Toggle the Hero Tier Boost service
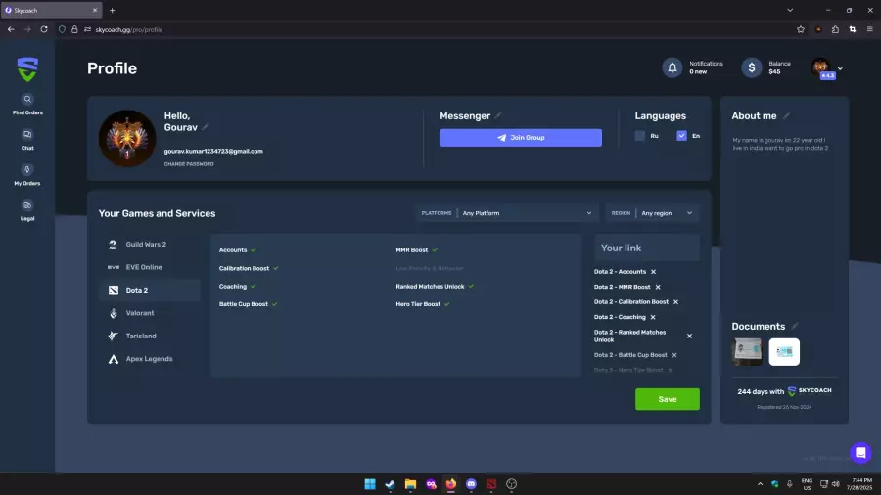Image resolution: width=881 pixels, height=495 pixels. coord(423,304)
